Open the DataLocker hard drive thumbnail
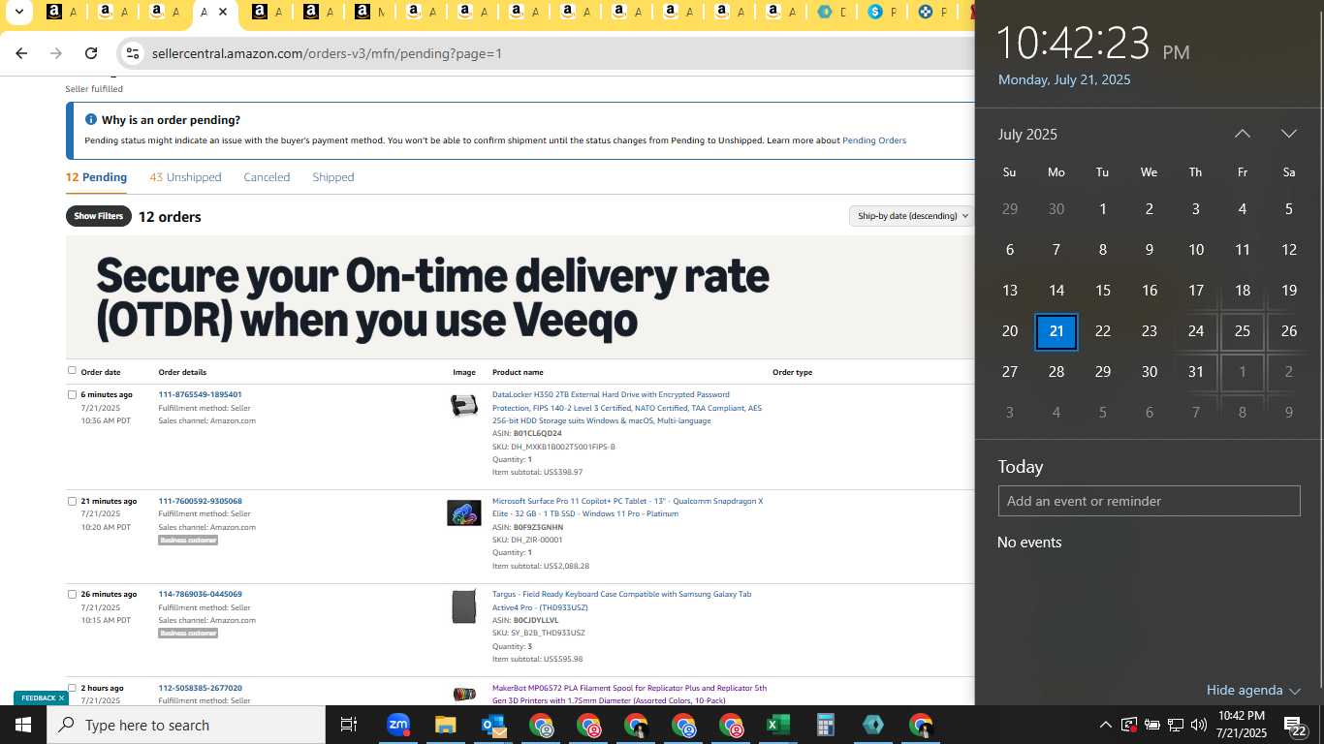 tap(464, 406)
